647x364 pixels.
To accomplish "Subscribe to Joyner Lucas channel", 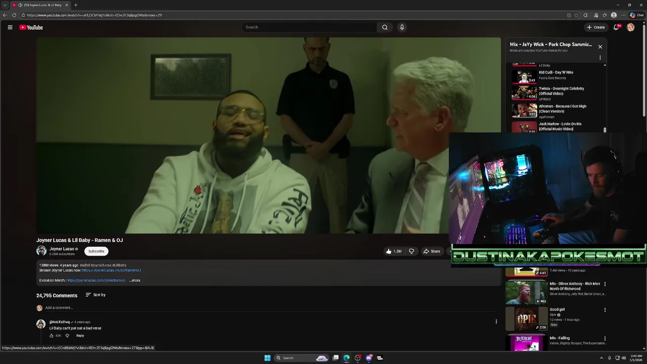I will click(96, 251).
